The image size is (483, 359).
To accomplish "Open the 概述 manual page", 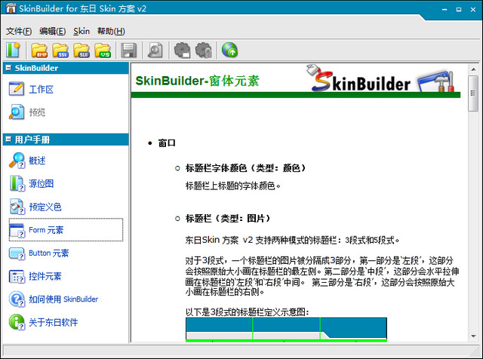I will pos(37,161).
